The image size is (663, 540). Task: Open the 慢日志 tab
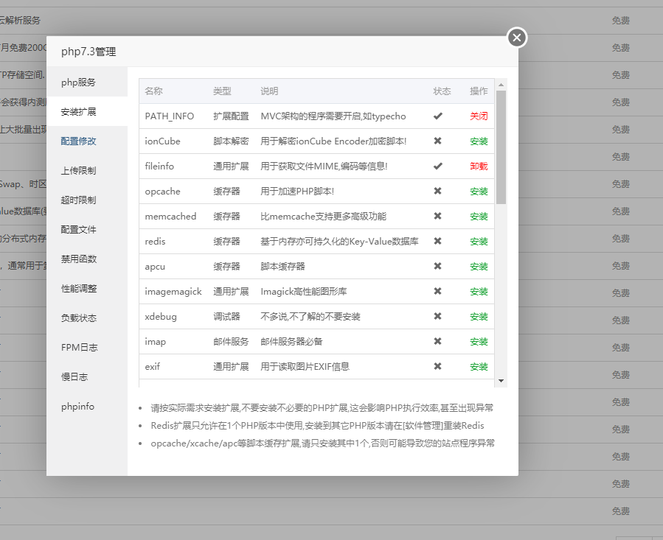(x=87, y=376)
